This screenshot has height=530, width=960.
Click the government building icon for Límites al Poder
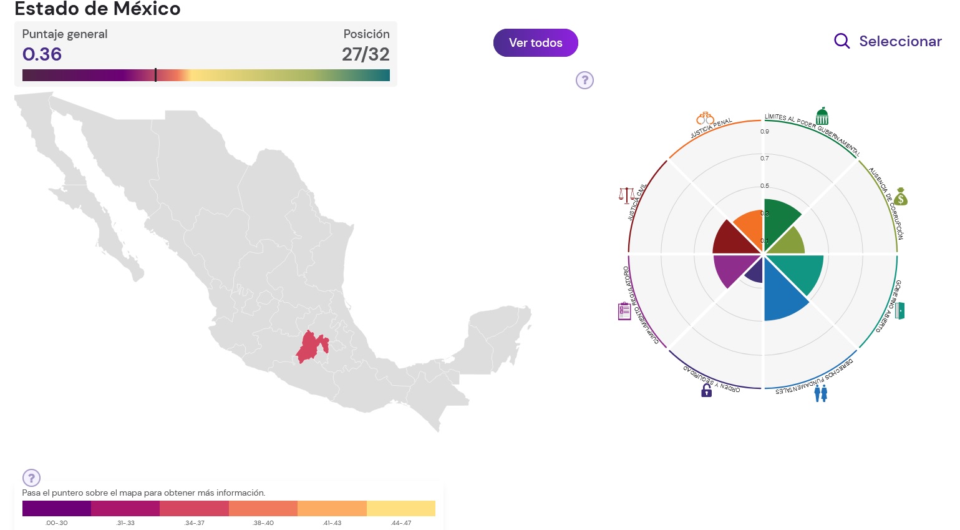click(x=822, y=116)
